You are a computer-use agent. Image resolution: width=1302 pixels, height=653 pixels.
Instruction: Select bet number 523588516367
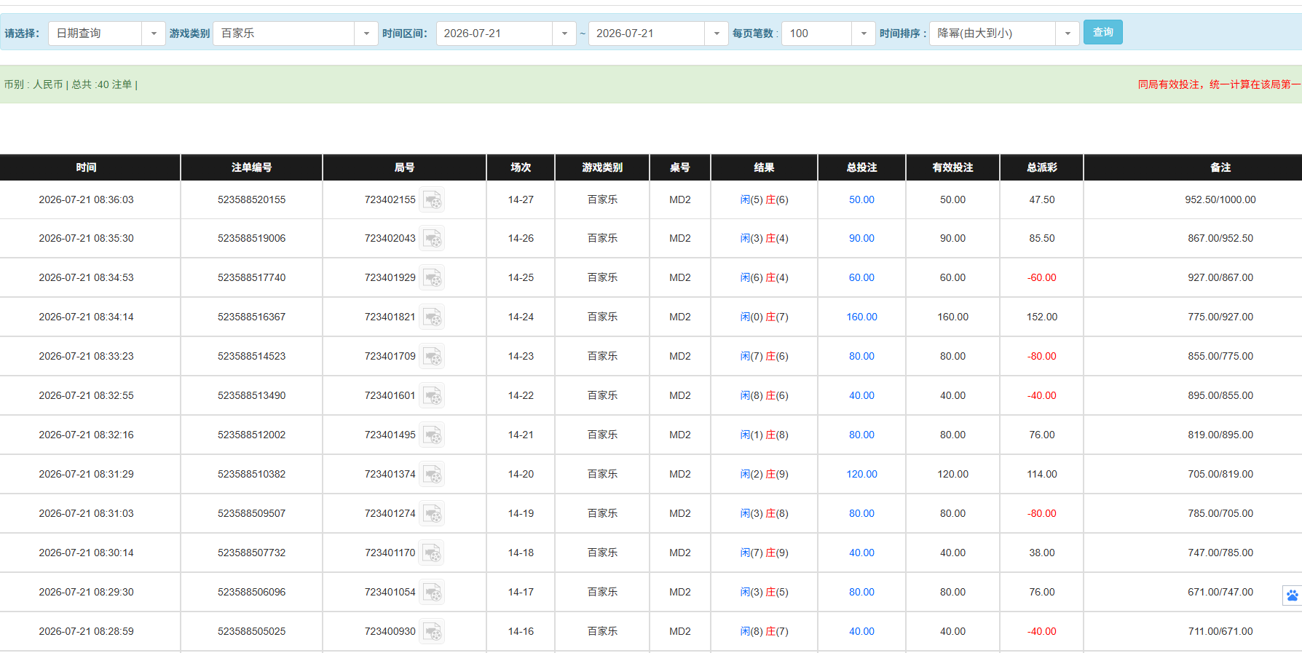(x=251, y=317)
